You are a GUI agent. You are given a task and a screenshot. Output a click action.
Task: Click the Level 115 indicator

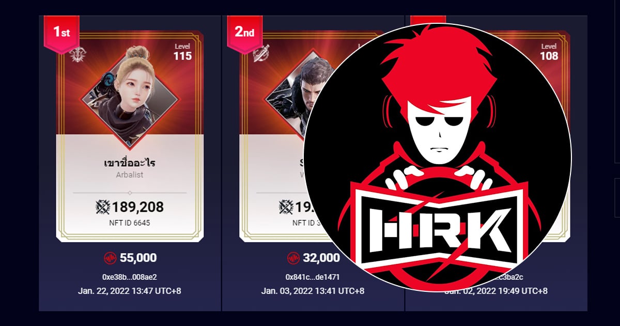pos(182,53)
